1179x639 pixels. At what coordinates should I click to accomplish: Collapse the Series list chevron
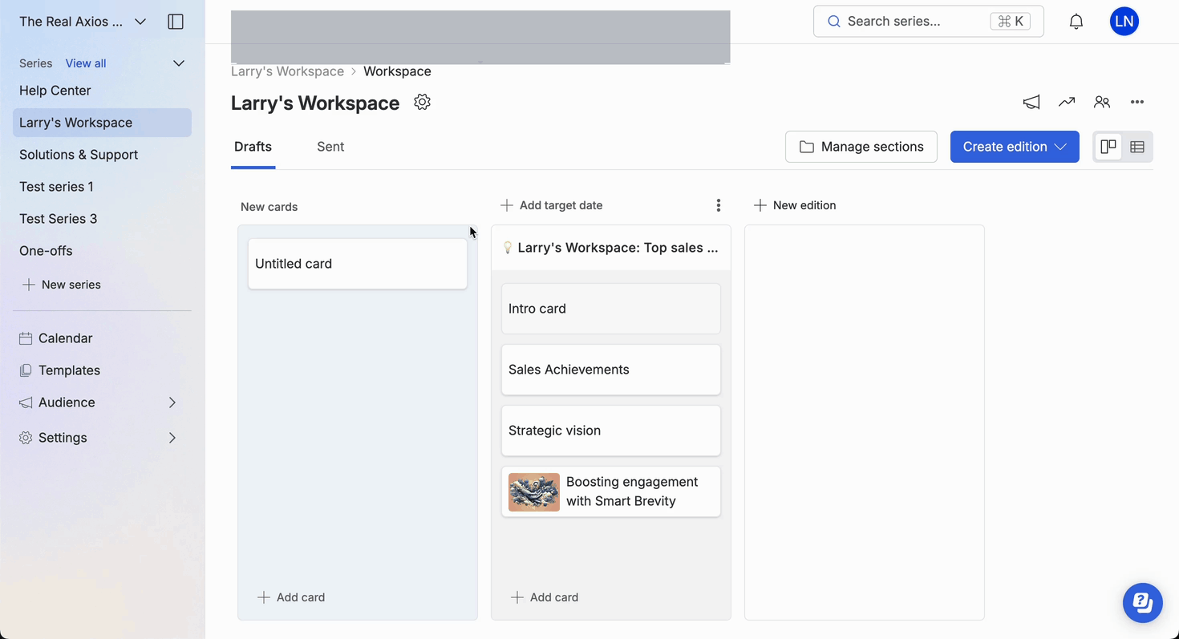tap(179, 63)
